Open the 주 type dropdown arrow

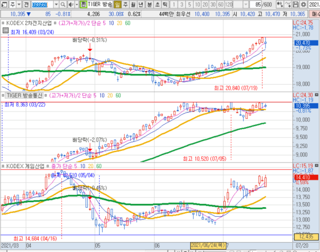[19, 4]
